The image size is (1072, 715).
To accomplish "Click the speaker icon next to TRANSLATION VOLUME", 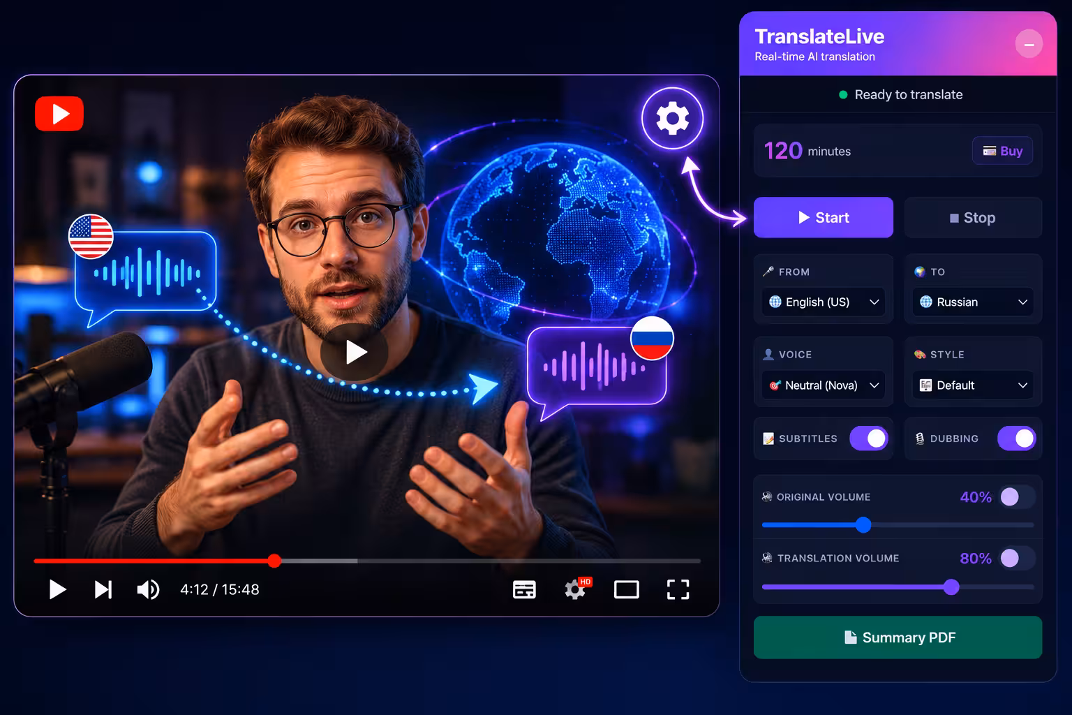I will tap(767, 558).
